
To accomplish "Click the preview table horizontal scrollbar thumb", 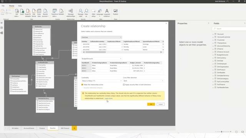I will click(96, 52).
